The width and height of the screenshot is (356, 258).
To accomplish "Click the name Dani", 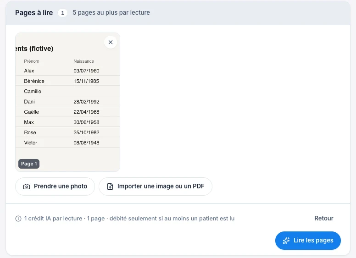I will coord(29,102).
